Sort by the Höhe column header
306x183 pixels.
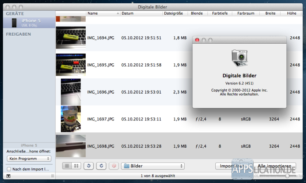coord(291,13)
